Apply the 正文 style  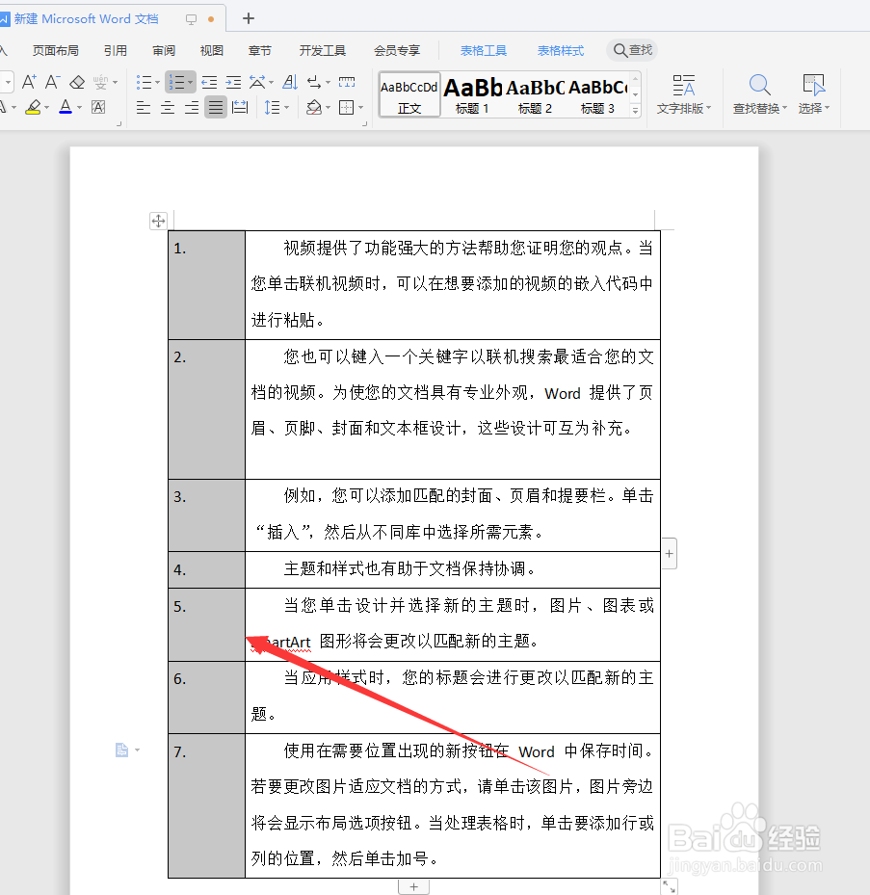click(409, 94)
